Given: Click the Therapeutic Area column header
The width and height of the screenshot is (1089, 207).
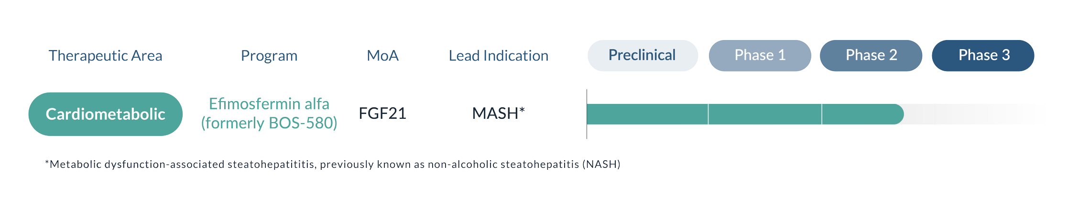Looking at the screenshot, I should click(x=105, y=56).
